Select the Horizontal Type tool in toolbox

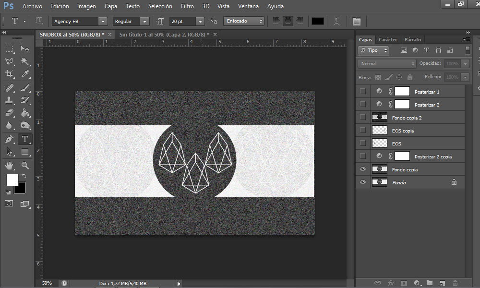coord(25,139)
